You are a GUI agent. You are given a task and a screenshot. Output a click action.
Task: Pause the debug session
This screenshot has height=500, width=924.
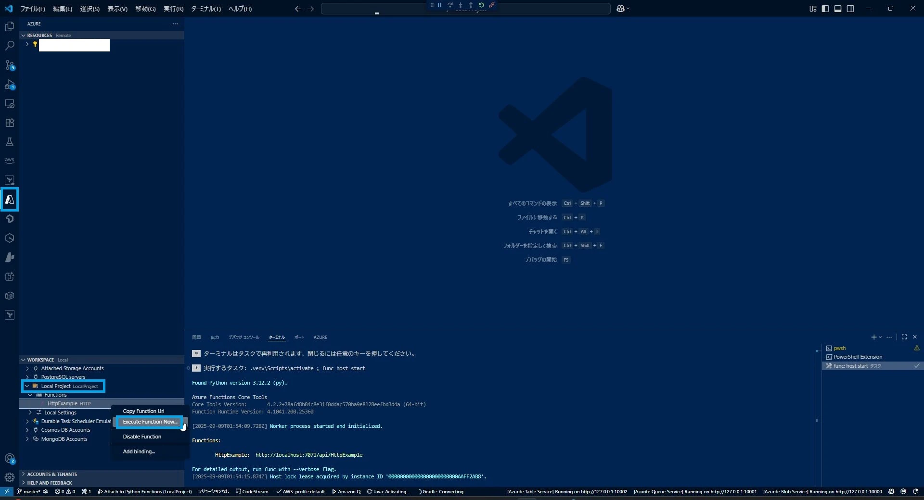click(x=439, y=5)
